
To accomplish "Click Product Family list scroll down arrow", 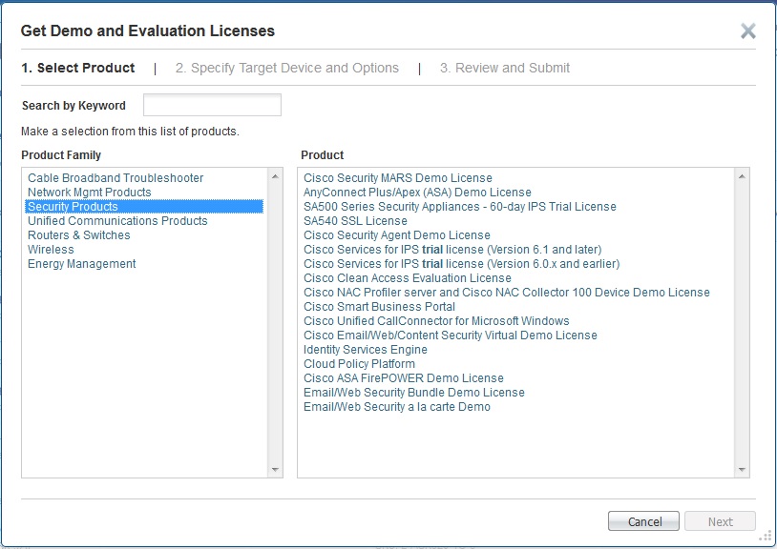I will tap(275, 469).
